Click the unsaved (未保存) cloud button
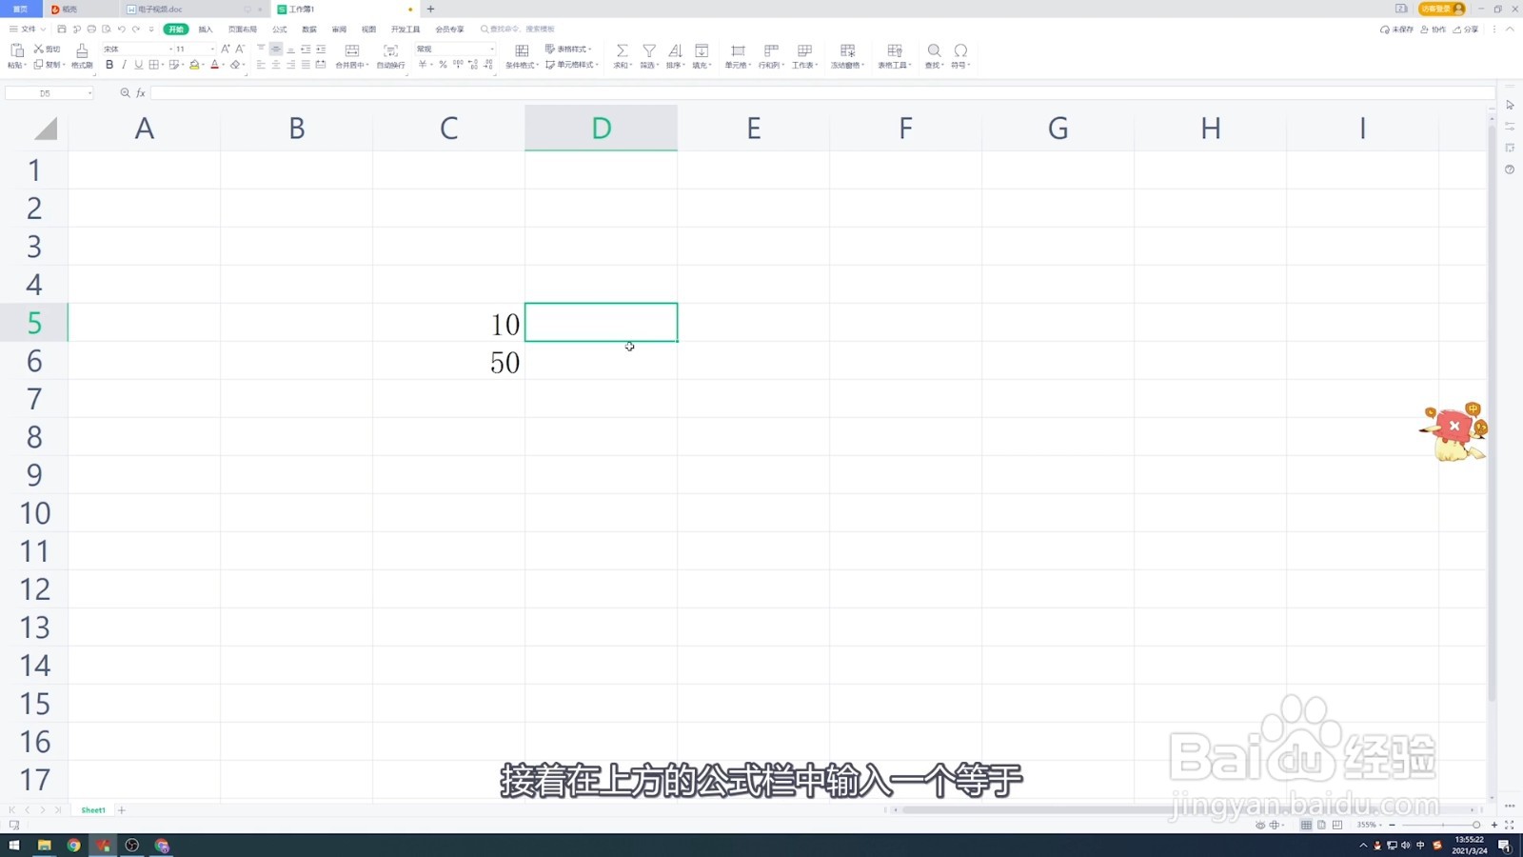 pos(1396,30)
